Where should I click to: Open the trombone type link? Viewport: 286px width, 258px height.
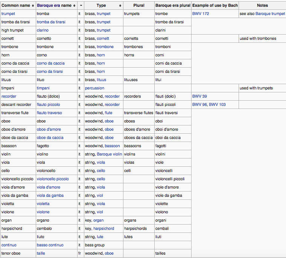coord(105,47)
